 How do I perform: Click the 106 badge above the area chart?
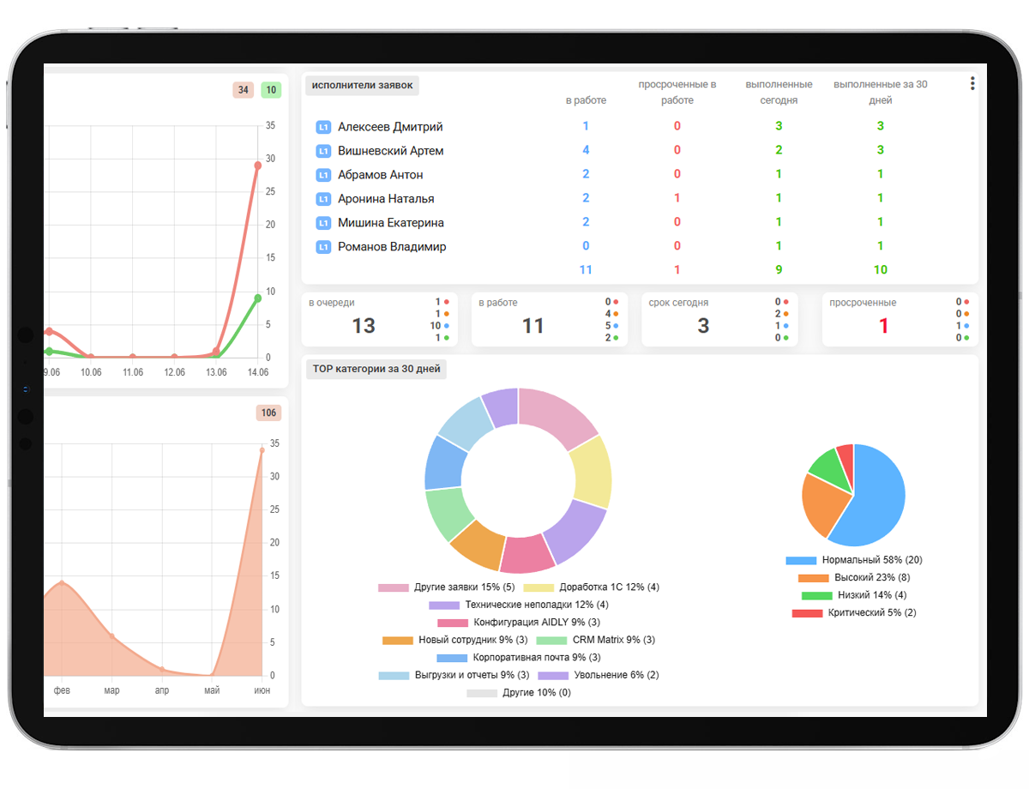pyautogui.click(x=268, y=413)
